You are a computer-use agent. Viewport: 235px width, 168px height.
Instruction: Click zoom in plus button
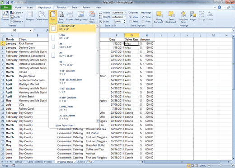click(x=232, y=166)
